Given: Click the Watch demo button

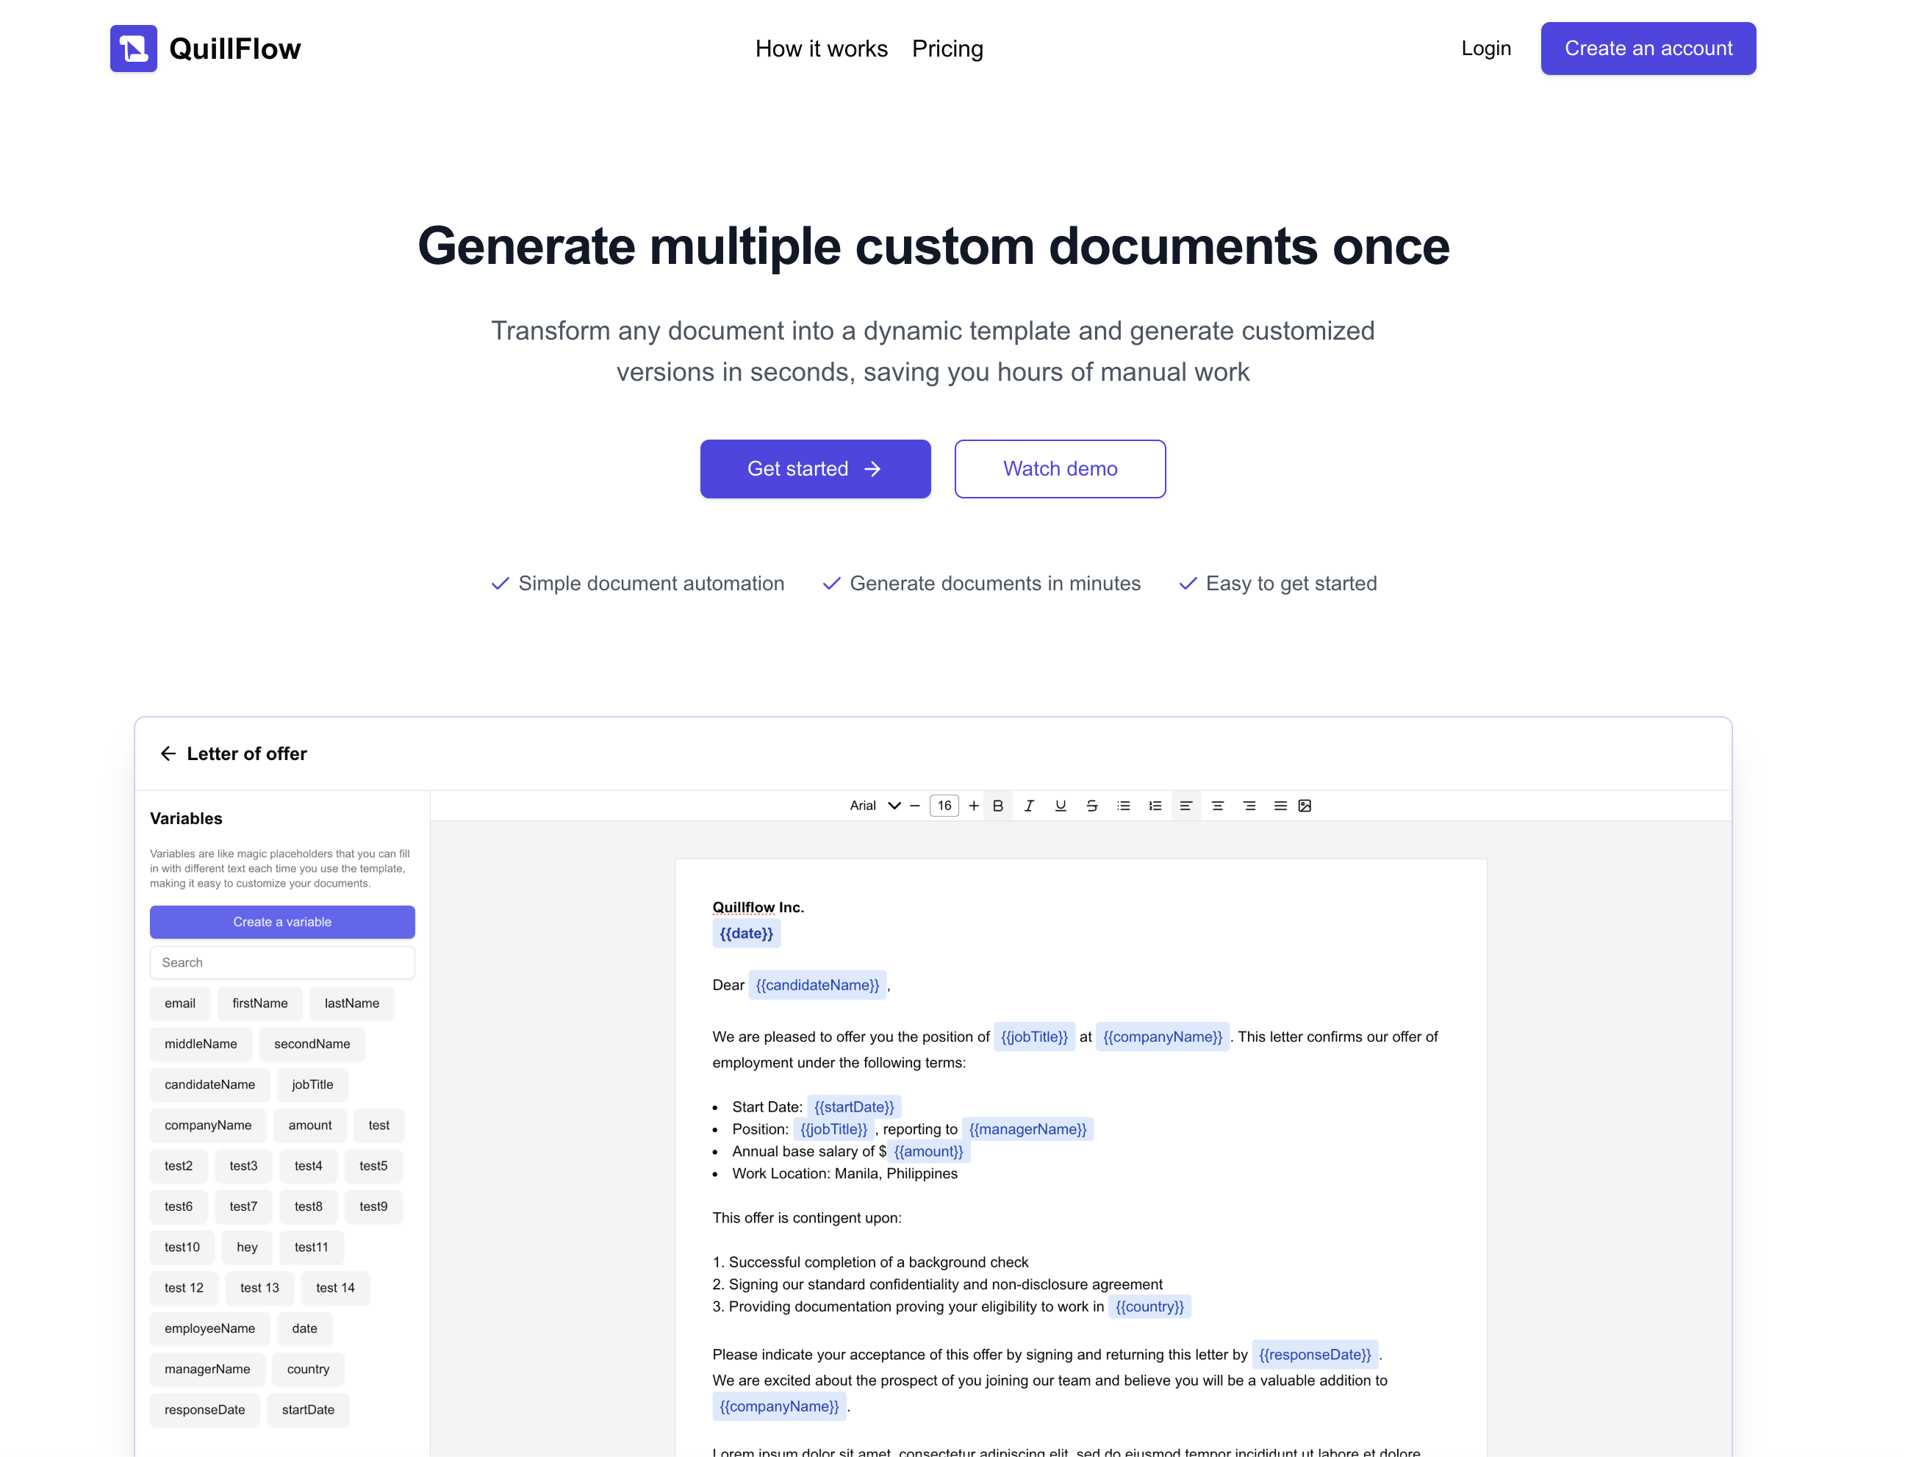Looking at the screenshot, I should coord(1061,469).
